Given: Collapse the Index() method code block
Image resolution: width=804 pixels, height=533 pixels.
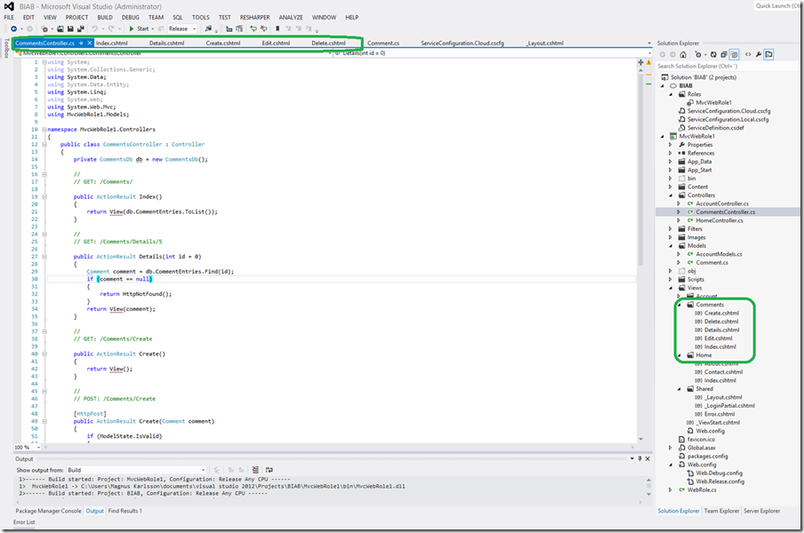Looking at the screenshot, I should pos(44,196).
